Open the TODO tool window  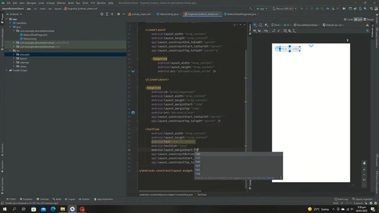pos(11,199)
